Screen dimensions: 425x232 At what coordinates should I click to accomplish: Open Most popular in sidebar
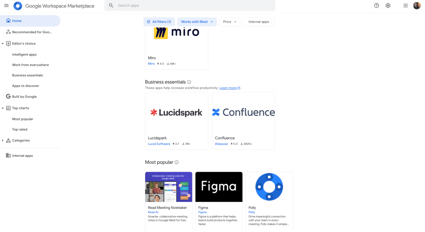[x=23, y=119]
